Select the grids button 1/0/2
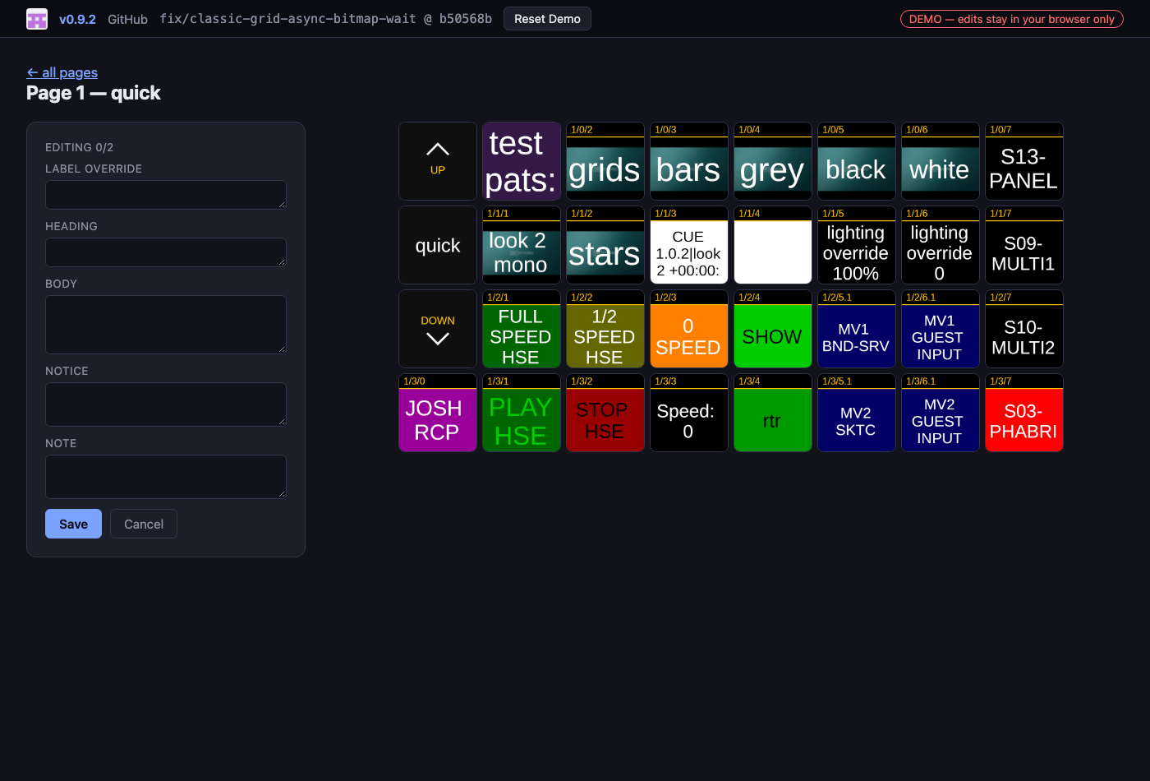The image size is (1150, 781). coord(605,161)
